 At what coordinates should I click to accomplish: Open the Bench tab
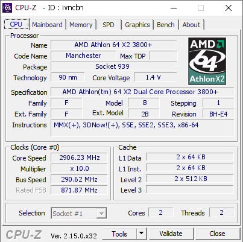point(166,25)
